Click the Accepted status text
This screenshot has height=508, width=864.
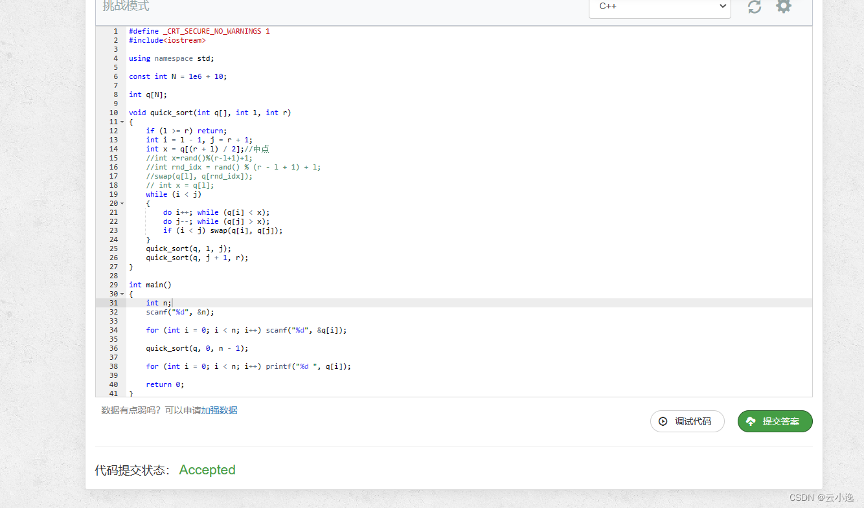[207, 470]
